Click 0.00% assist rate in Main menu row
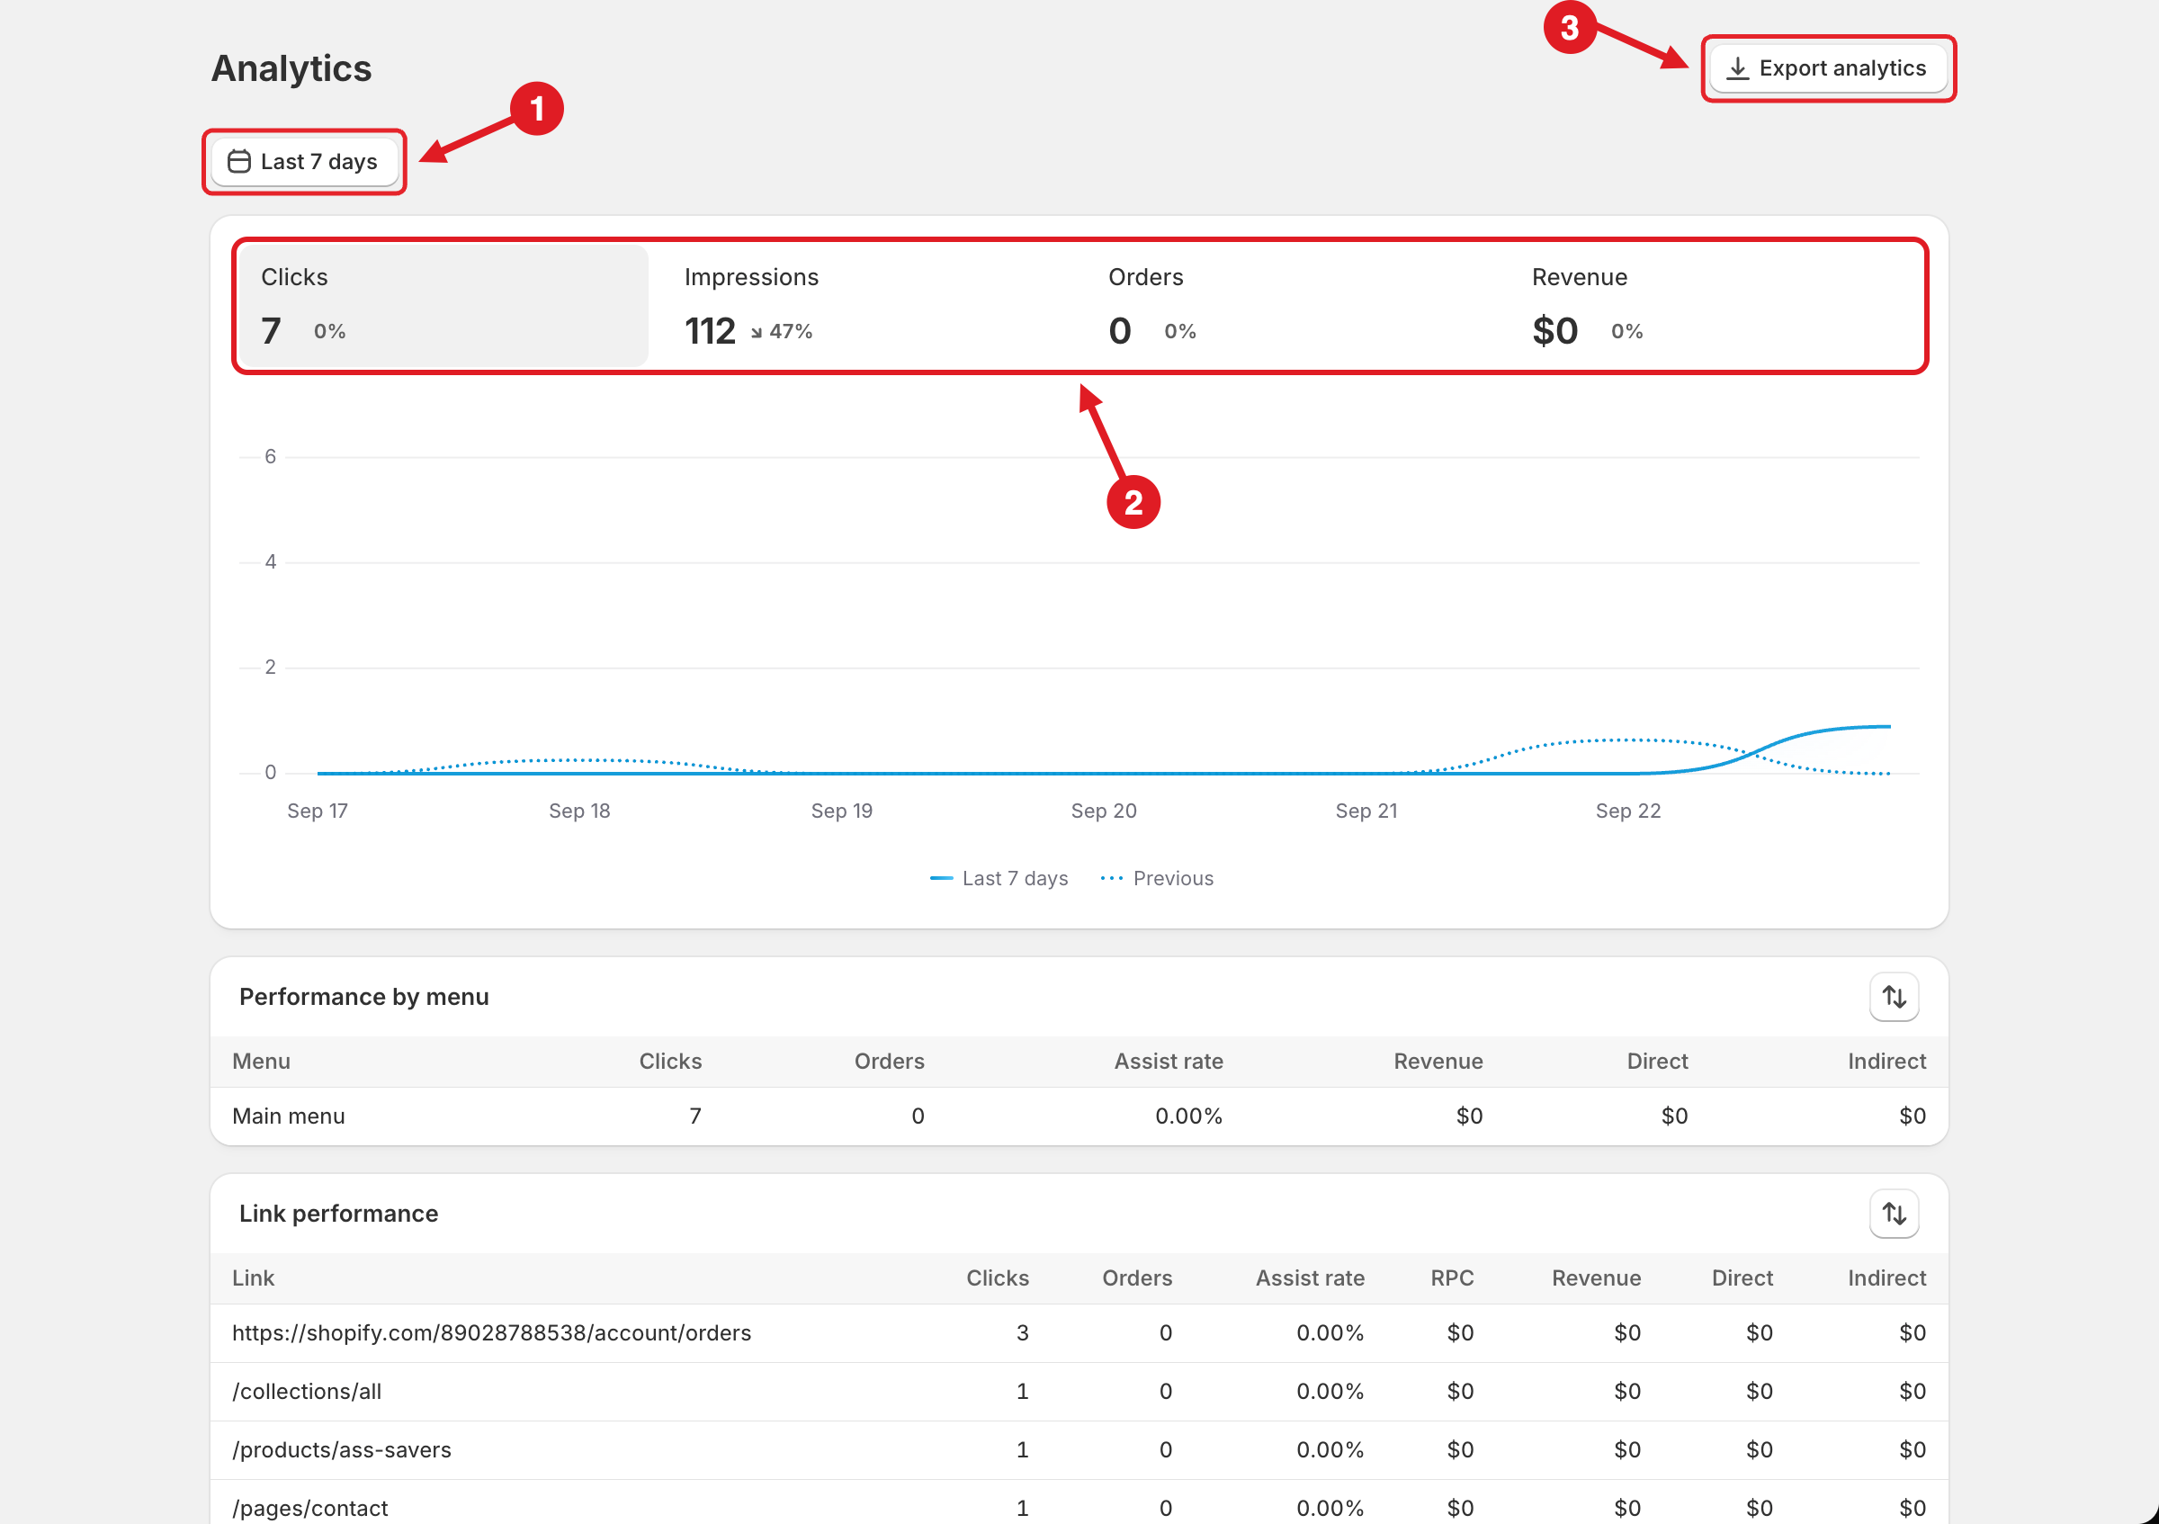Viewport: 2159px width, 1524px height. click(1188, 1116)
